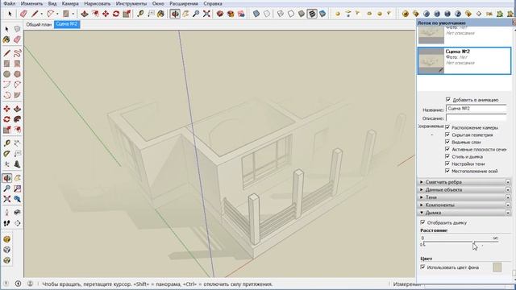Pick the Polygon tool in left toolbar
Screen dimensions: 516x290
click(18, 74)
